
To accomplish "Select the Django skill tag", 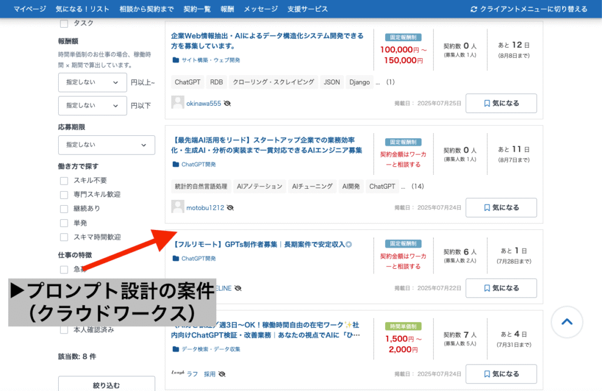I will tap(359, 82).
